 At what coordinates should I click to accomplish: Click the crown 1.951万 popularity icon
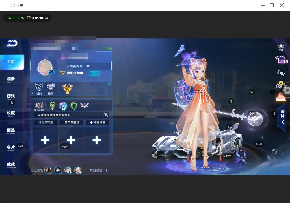tap(281, 85)
